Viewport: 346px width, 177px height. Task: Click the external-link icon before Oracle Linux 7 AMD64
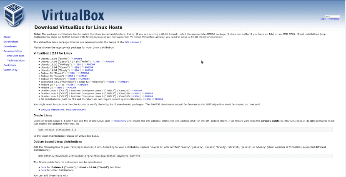[x=132, y=90]
